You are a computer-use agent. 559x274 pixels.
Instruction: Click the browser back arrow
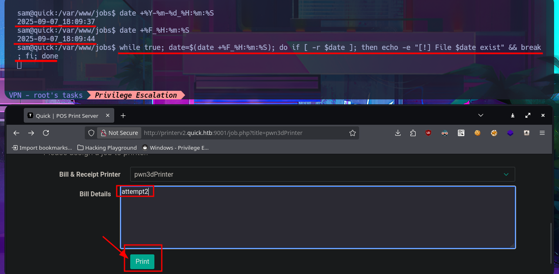click(16, 133)
